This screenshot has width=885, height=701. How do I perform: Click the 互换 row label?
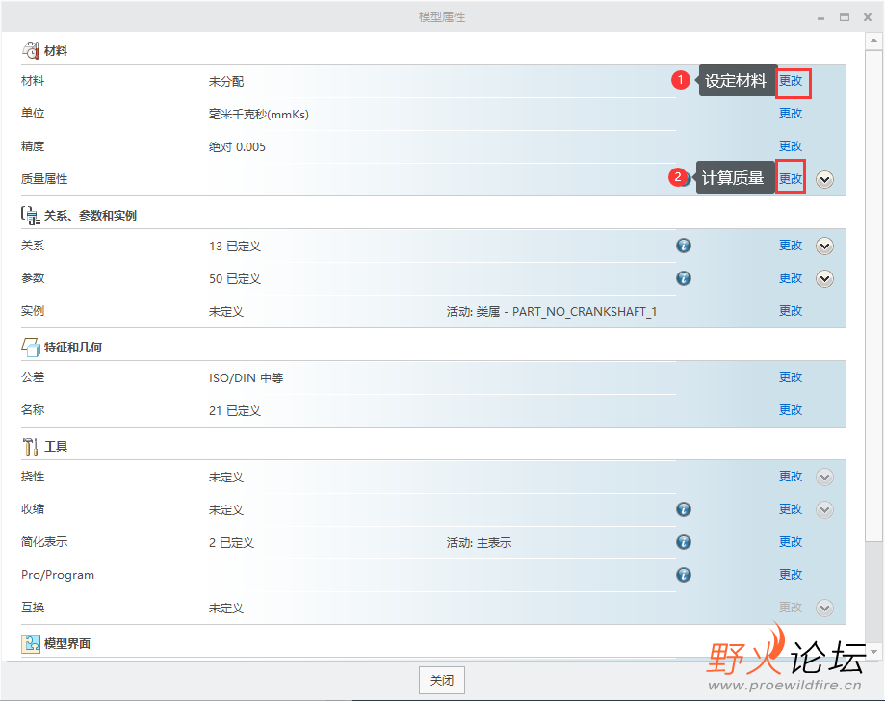pos(33,608)
